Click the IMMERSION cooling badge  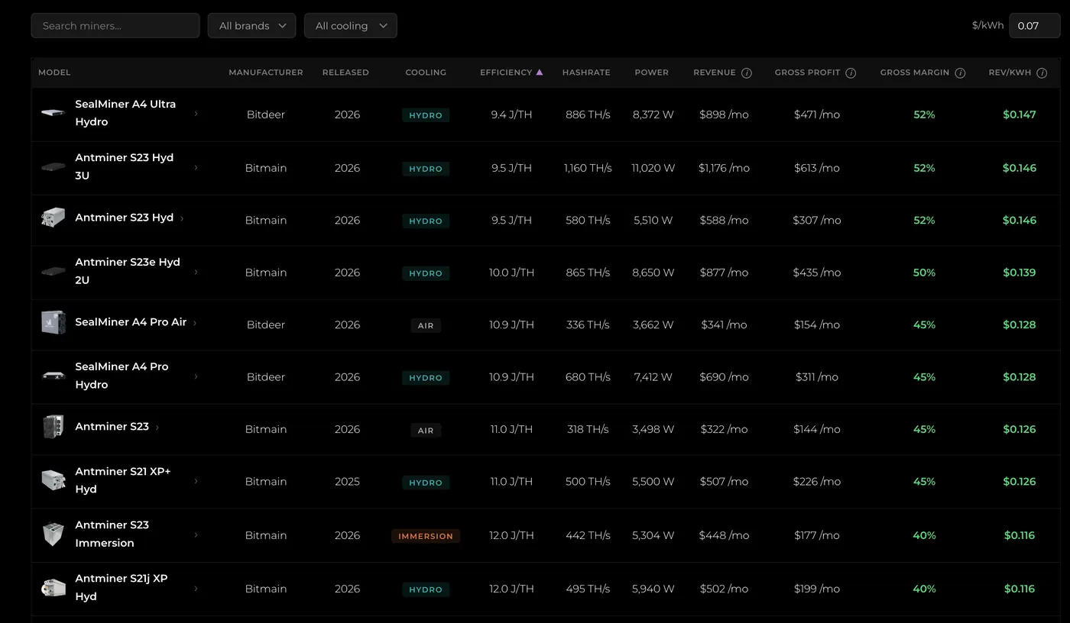pyautogui.click(x=426, y=537)
